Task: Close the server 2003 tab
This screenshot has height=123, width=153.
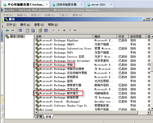Action: [x=111, y=4]
